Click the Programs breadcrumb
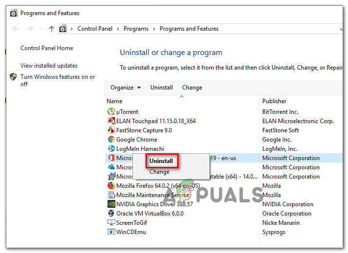 pos(136,29)
